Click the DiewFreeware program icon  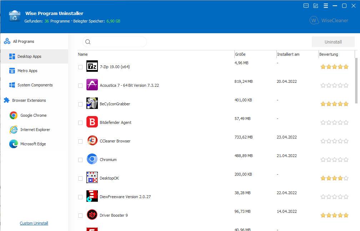pos(92,196)
